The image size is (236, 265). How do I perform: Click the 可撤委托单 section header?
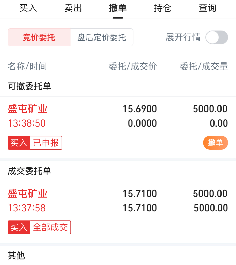(30, 86)
